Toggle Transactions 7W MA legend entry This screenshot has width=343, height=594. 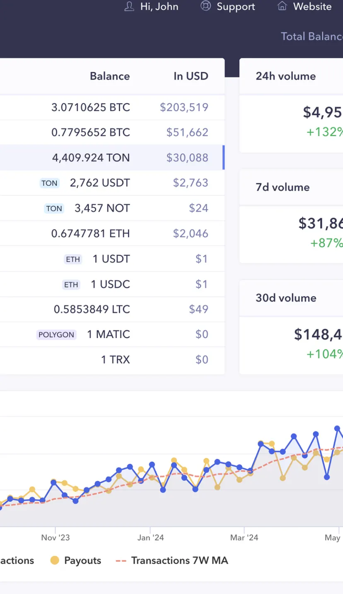click(172, 560)
